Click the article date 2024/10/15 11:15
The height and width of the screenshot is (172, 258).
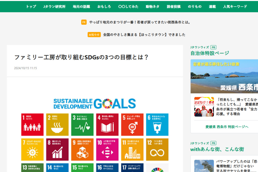pos(25,68)
